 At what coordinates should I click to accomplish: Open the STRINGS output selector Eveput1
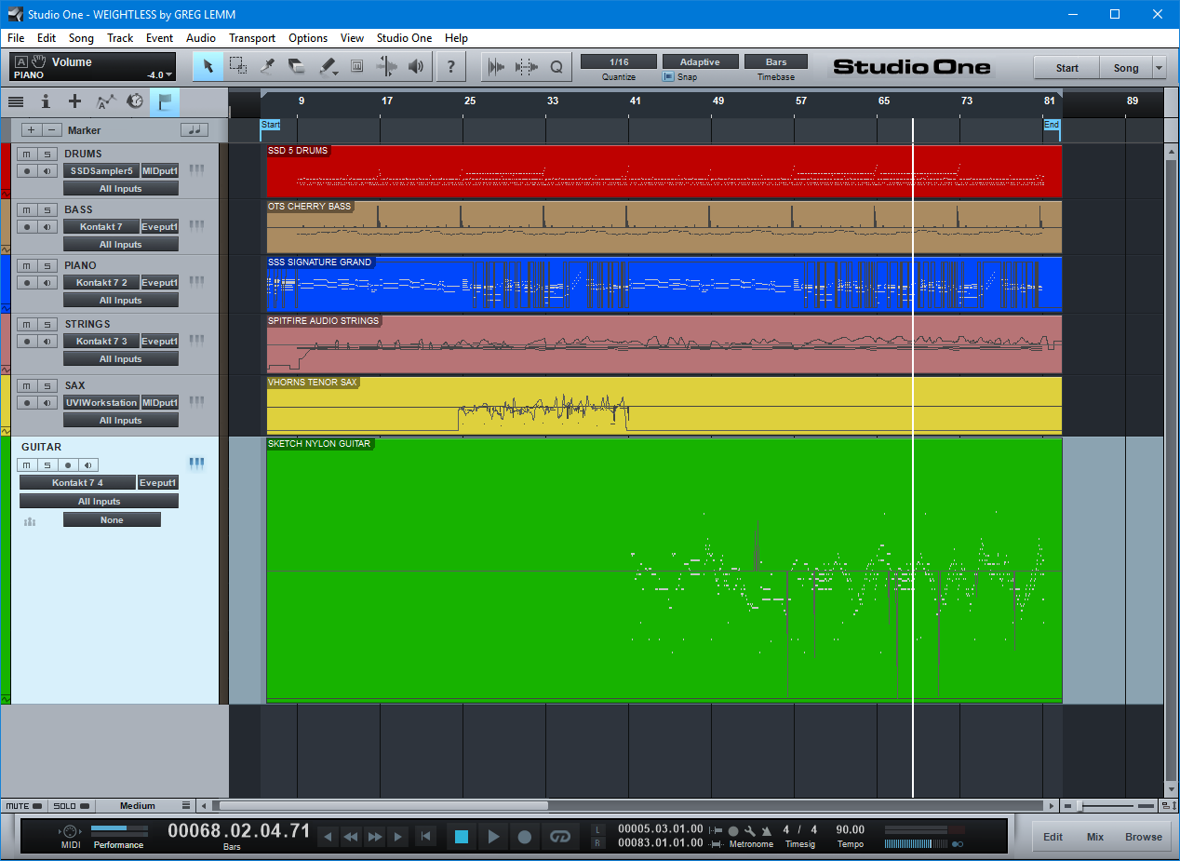159,342
